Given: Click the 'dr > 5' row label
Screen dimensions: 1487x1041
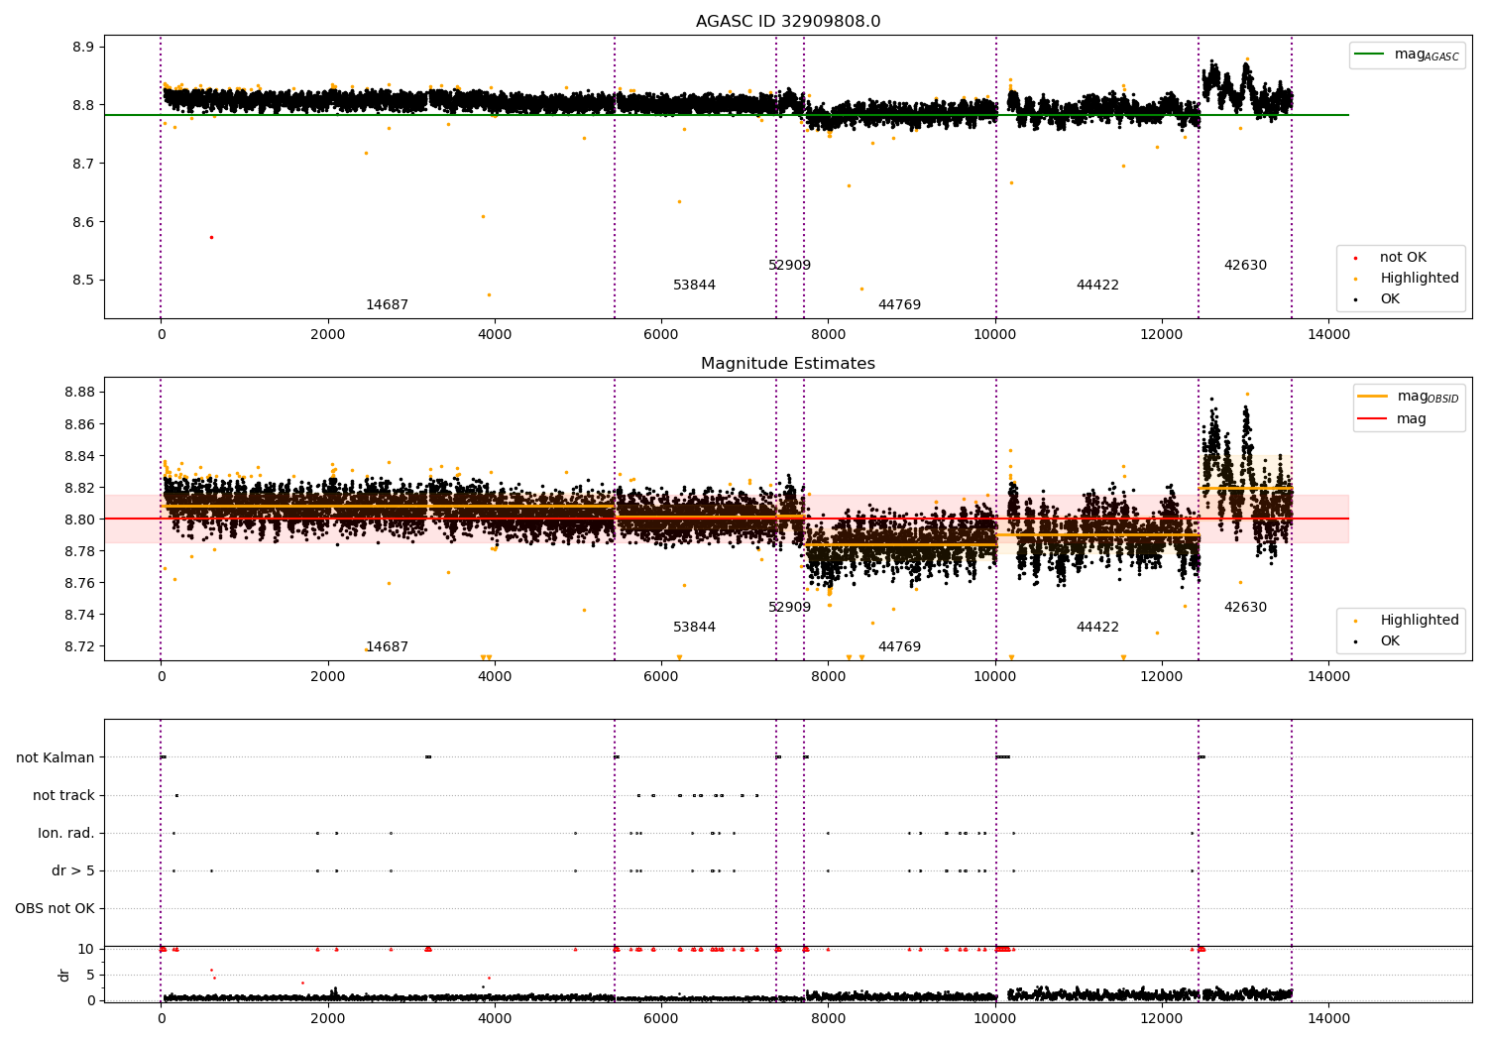Looking at the screenshot, I should coord(73,871).
